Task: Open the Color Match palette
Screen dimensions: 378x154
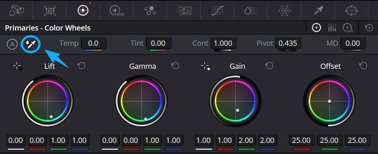Action: [50, 11]
